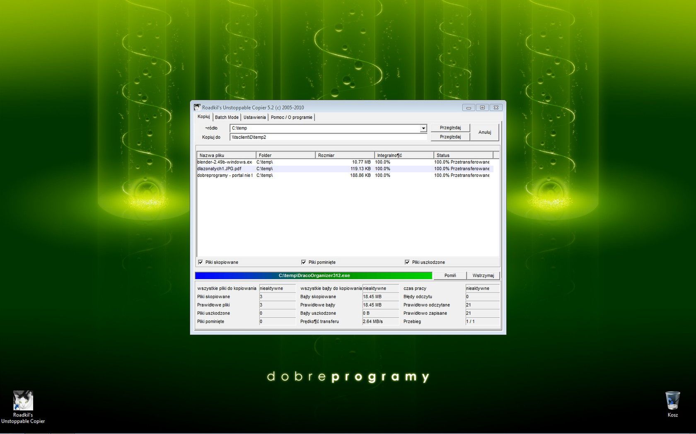
Task: Click the 119.13 KB size cell
Action: click(360, 169)
